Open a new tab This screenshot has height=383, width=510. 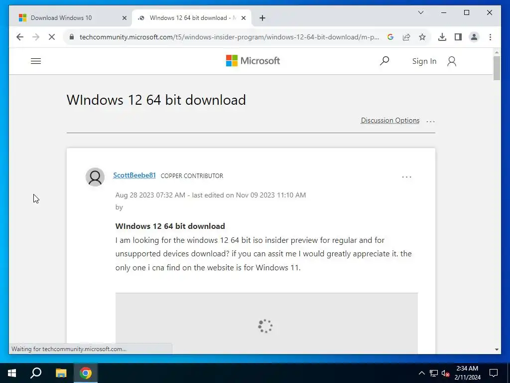coord(262,18)
